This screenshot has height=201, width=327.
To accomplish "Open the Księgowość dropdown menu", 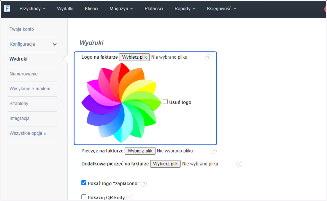I will (x=222, y=9).
